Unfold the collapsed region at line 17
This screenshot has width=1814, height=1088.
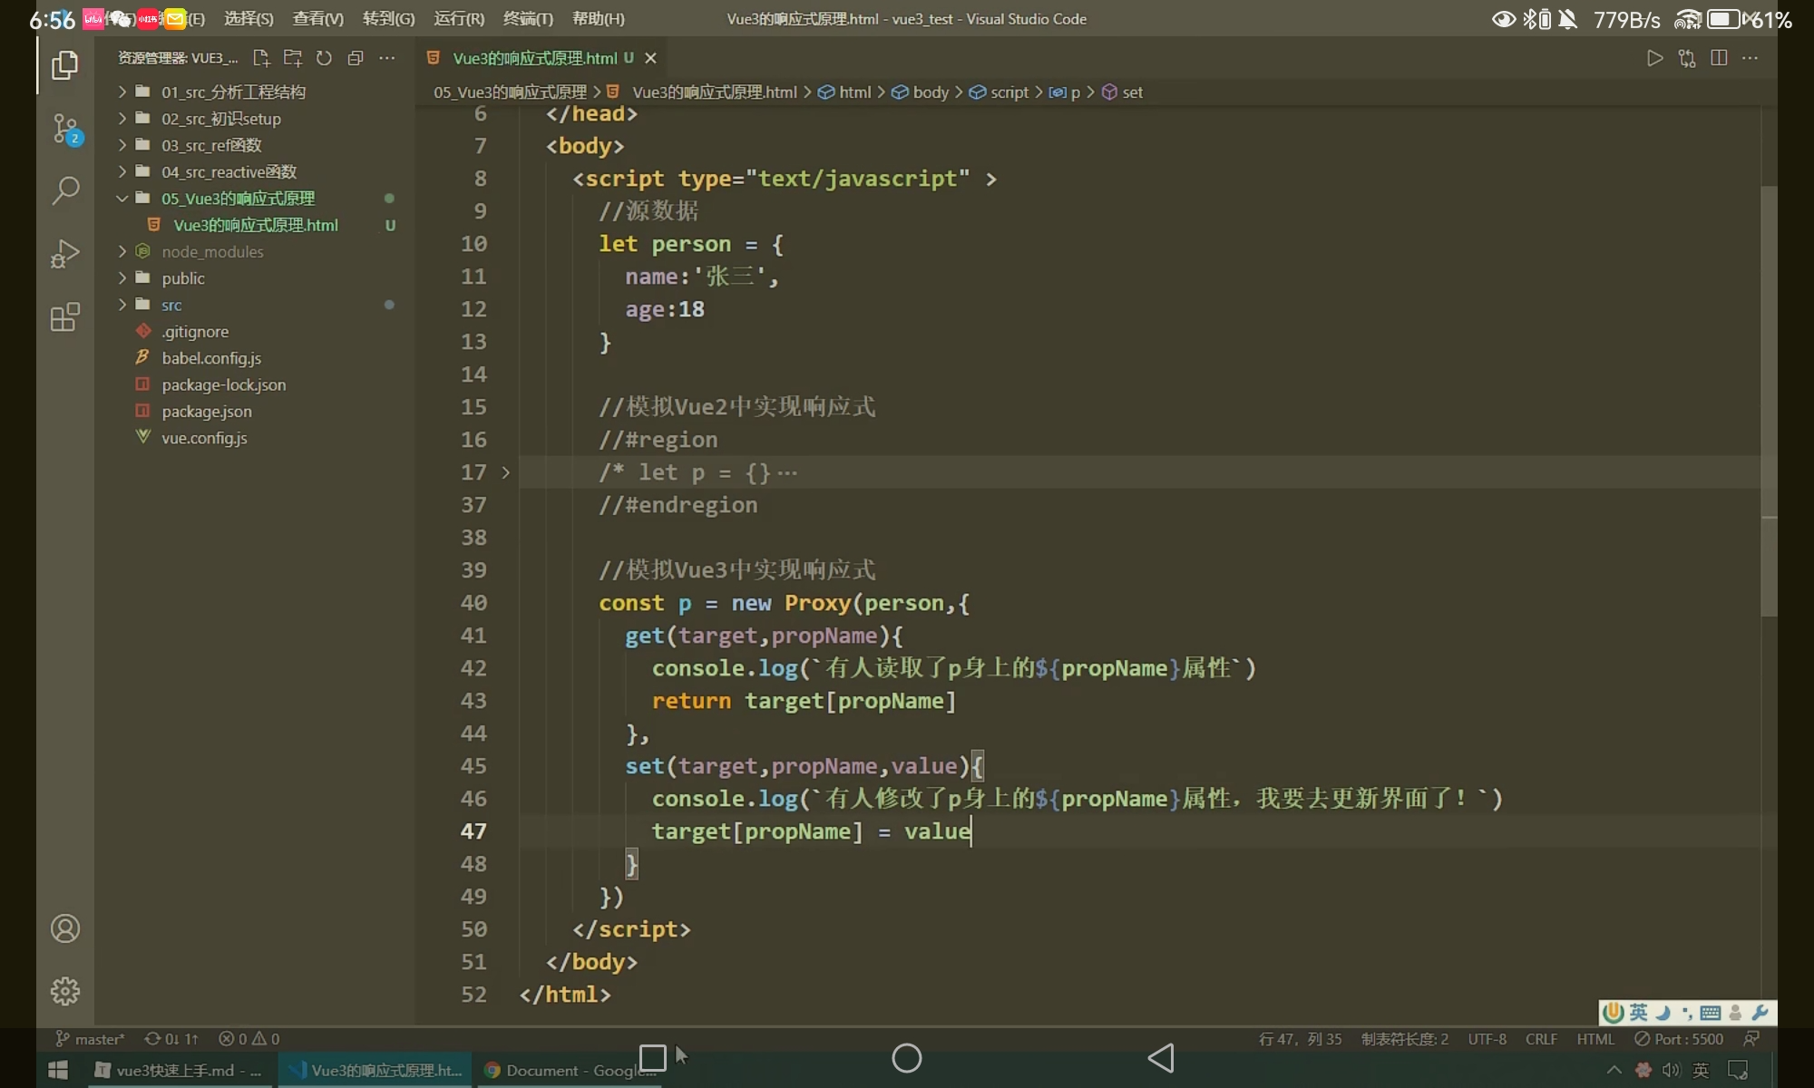coord(506,472)
